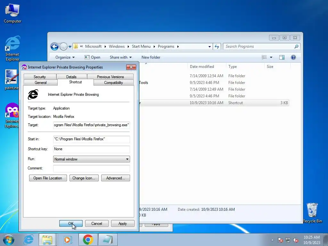Sort by the Date modified column
This screenshot has width=328, height=246.
[x=207, y=67]
